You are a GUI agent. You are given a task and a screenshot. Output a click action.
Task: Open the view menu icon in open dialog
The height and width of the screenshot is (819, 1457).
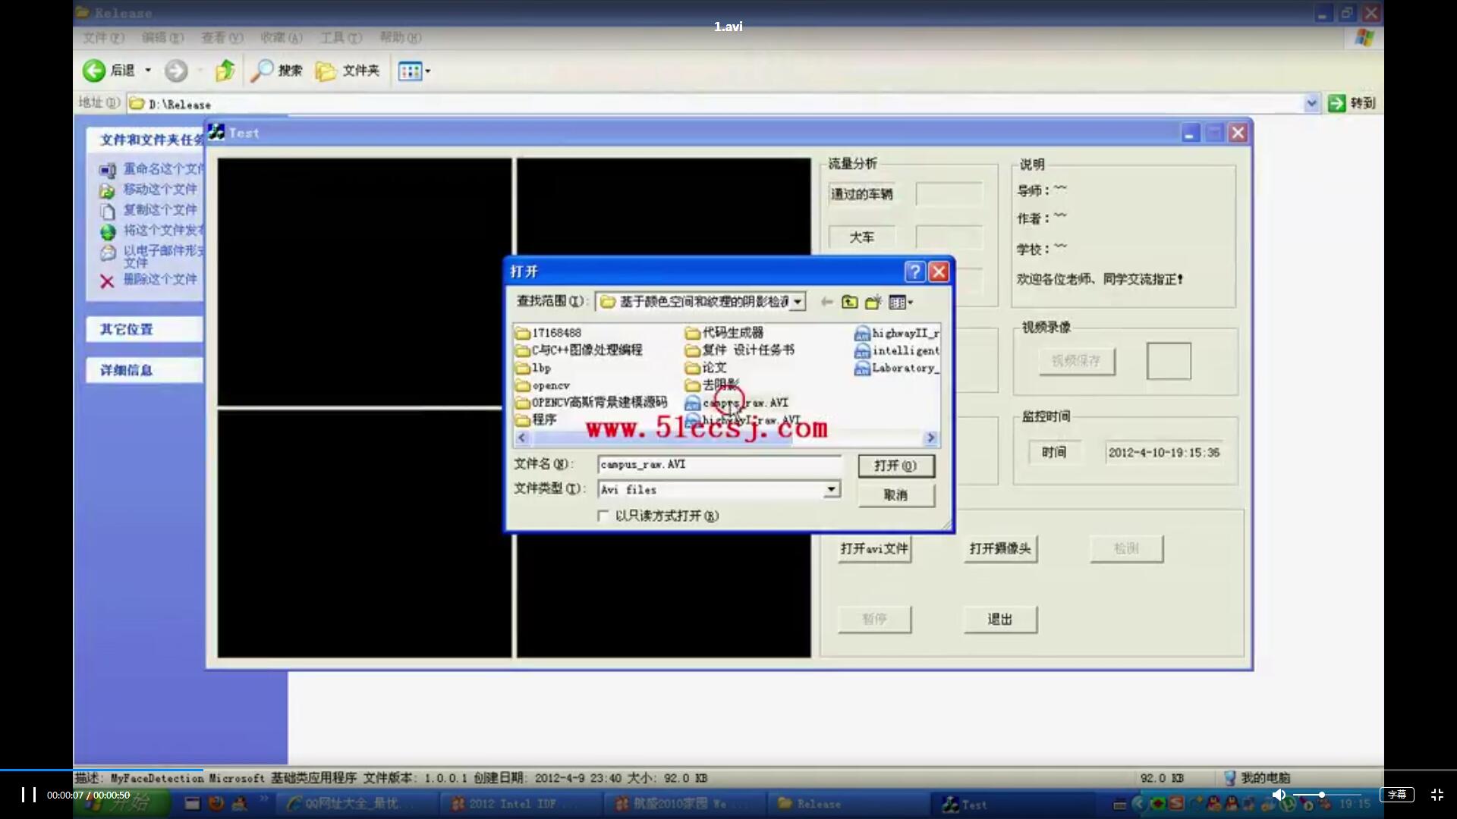click(x=900, y=302)
